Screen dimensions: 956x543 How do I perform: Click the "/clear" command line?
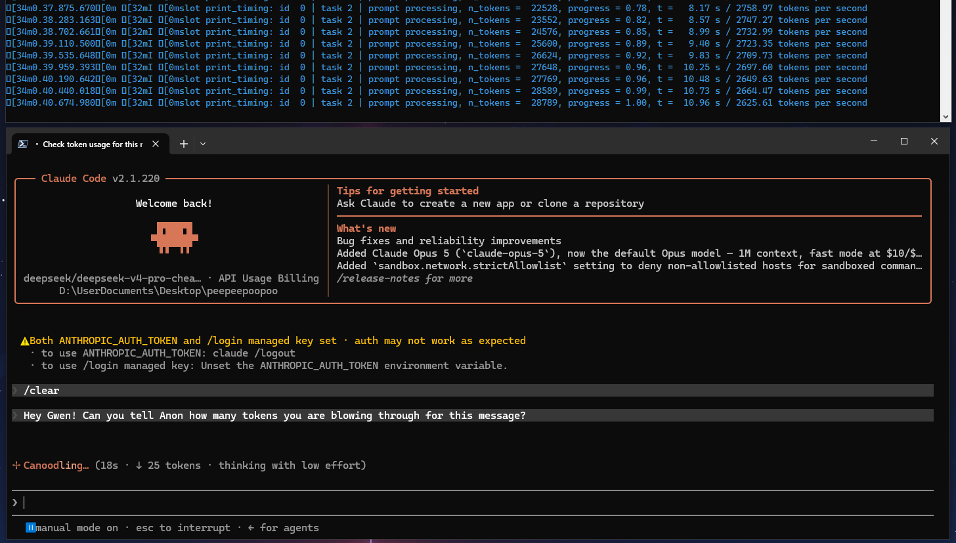tap(473, 391)
